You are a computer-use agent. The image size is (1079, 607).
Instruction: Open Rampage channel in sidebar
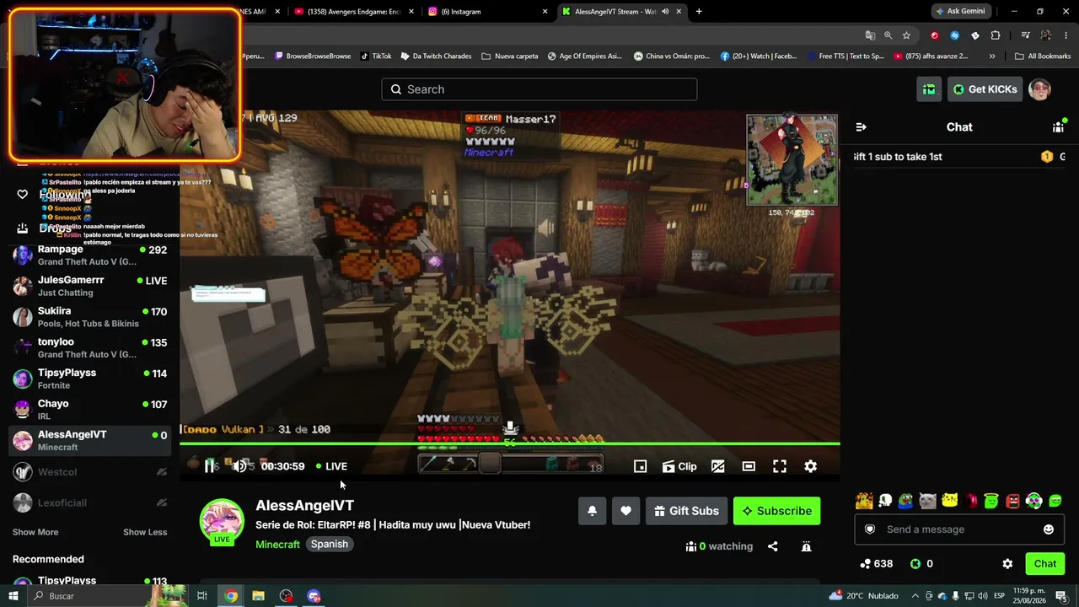[89, 255]
